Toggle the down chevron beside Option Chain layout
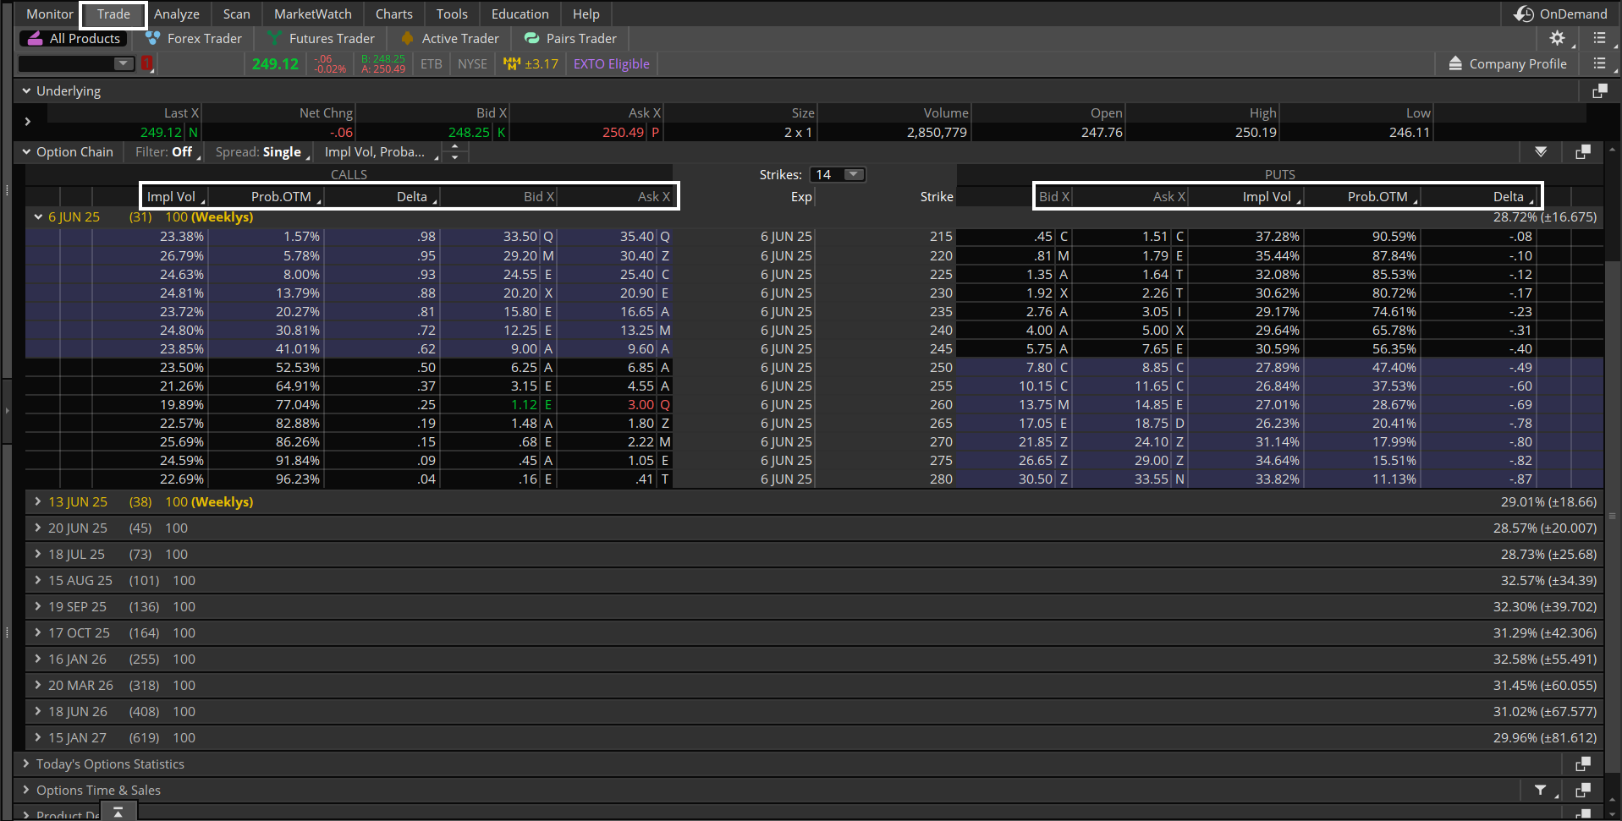Image resolution: width=1622 pixels, height=821 pixels. click(1541, 152)
